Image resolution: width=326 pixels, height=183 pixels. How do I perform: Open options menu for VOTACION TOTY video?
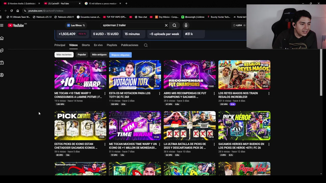point(160,94)
